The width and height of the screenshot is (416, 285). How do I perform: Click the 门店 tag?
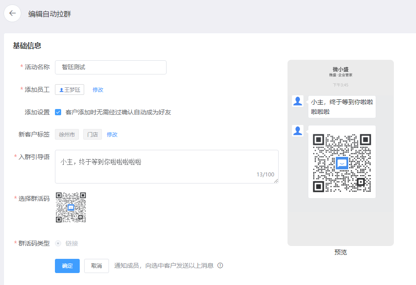[93, 134]
